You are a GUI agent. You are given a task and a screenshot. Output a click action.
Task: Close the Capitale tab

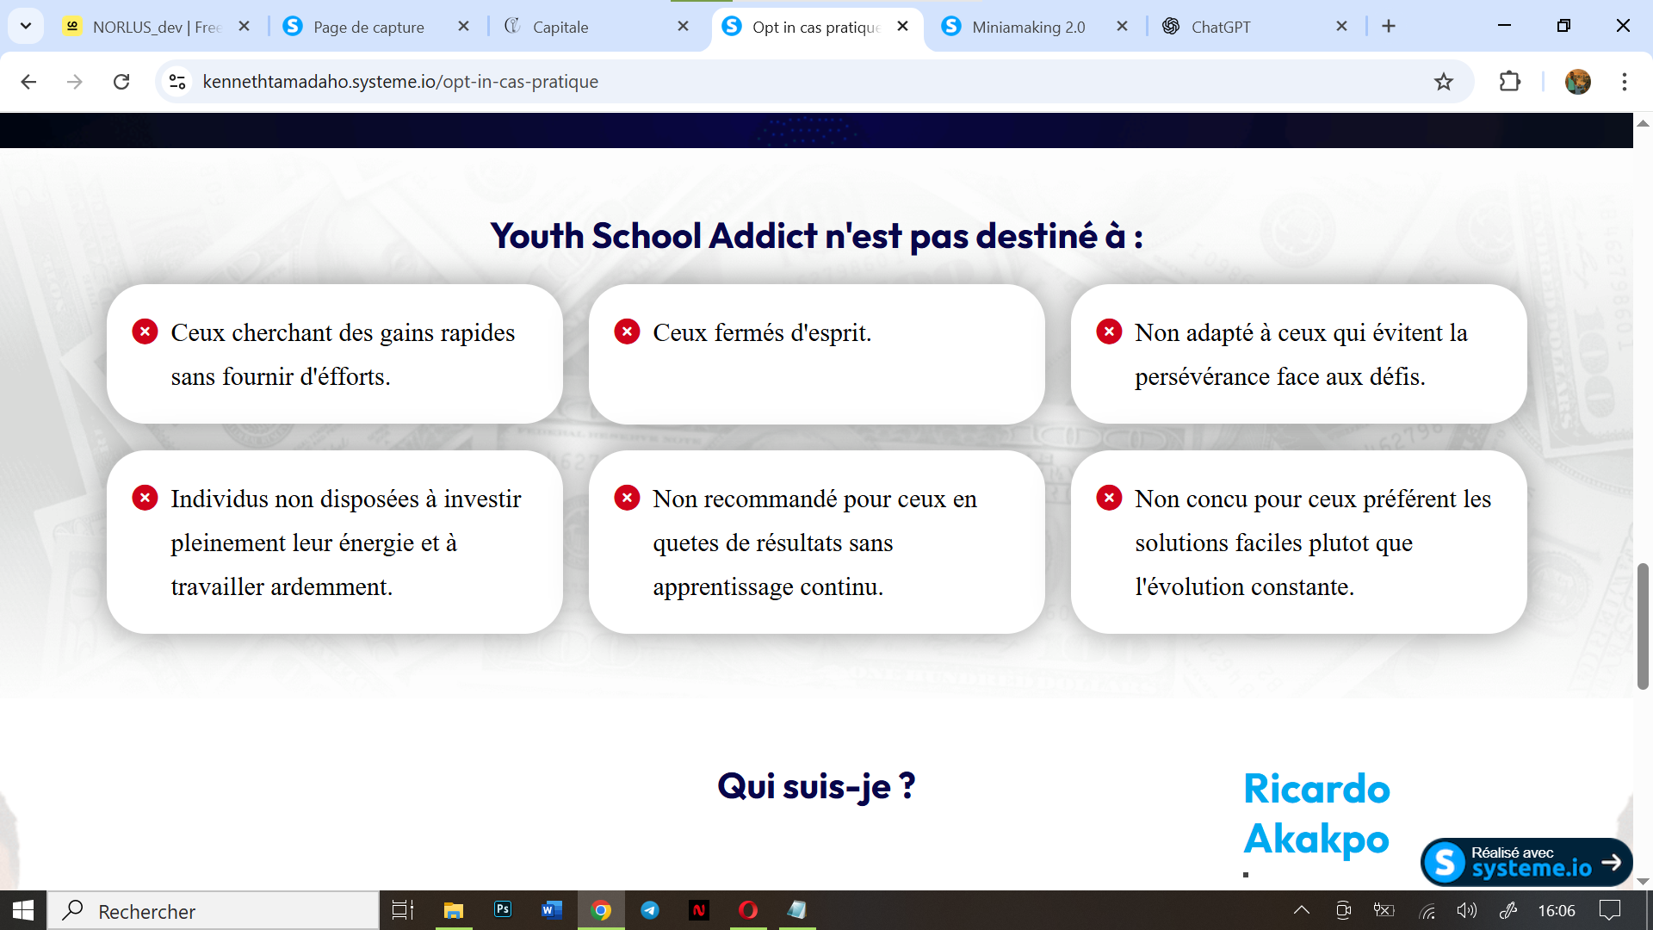click(x=683, y=27)
